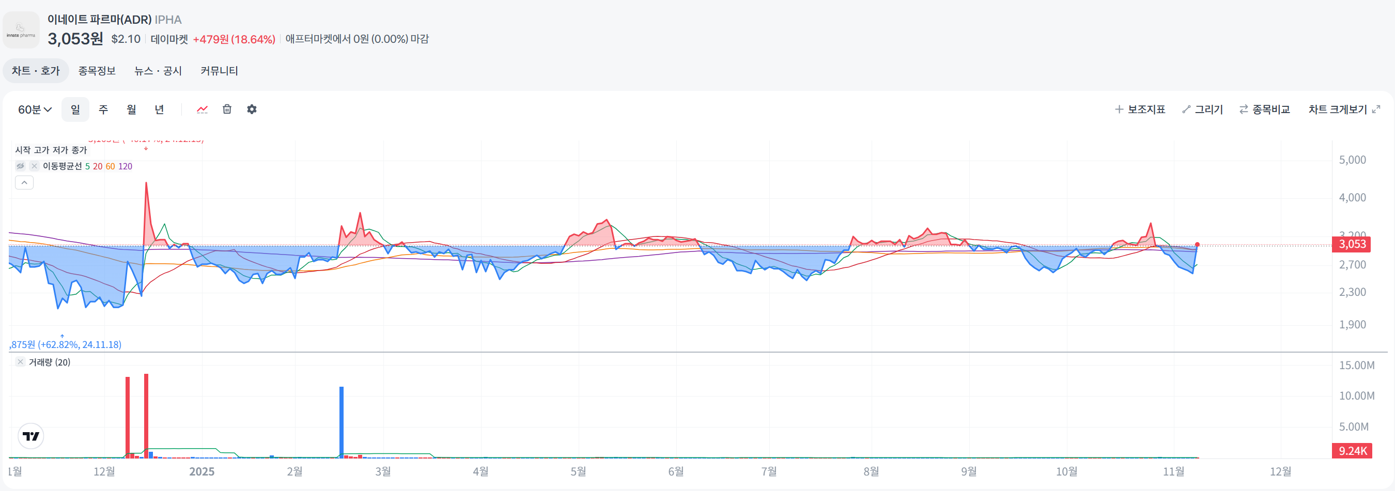
Task: Click the trash can delete icon
Action: 227,109
